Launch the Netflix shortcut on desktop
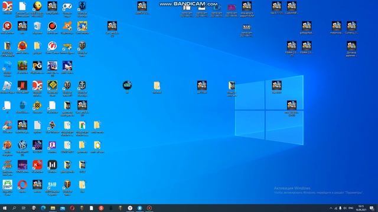This screenshot has width=378, height=212. [22, 85]
